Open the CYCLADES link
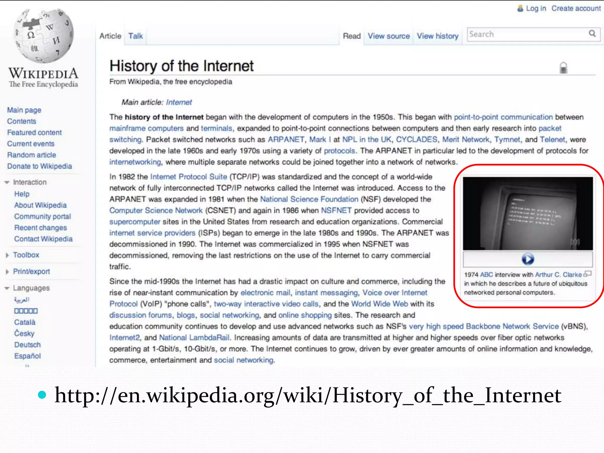 (x=416, y=139)
